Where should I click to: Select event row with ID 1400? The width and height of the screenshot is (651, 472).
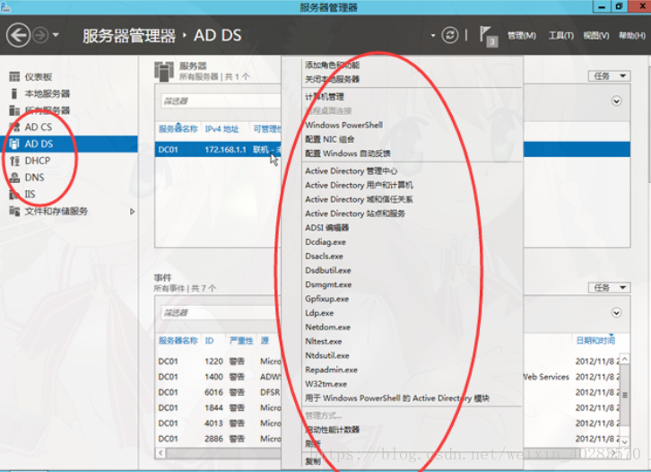coord(219,377)
